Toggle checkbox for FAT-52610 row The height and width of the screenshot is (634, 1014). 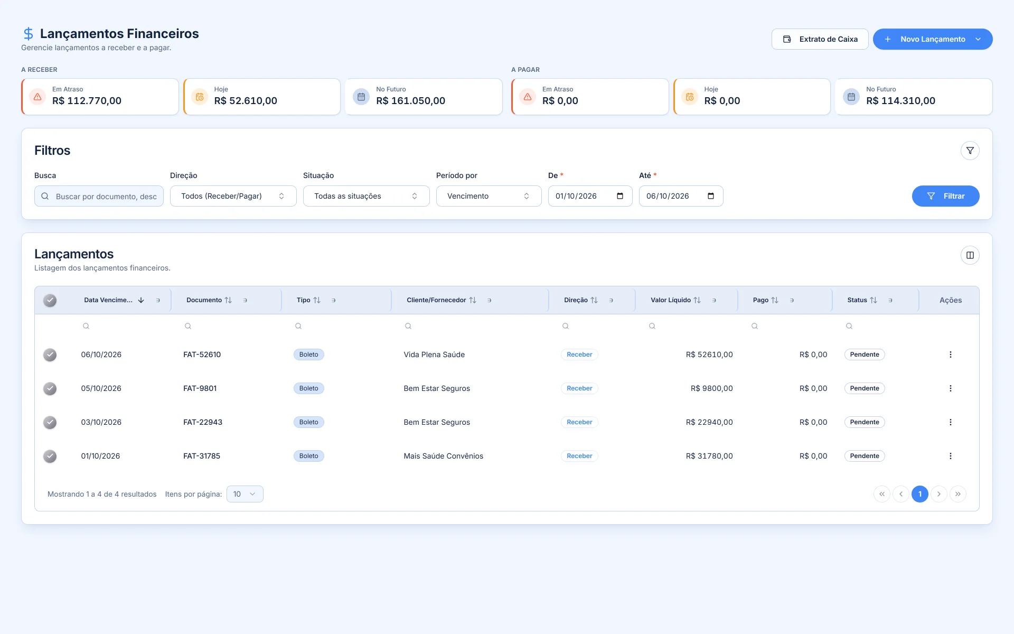tap(50, 355)
